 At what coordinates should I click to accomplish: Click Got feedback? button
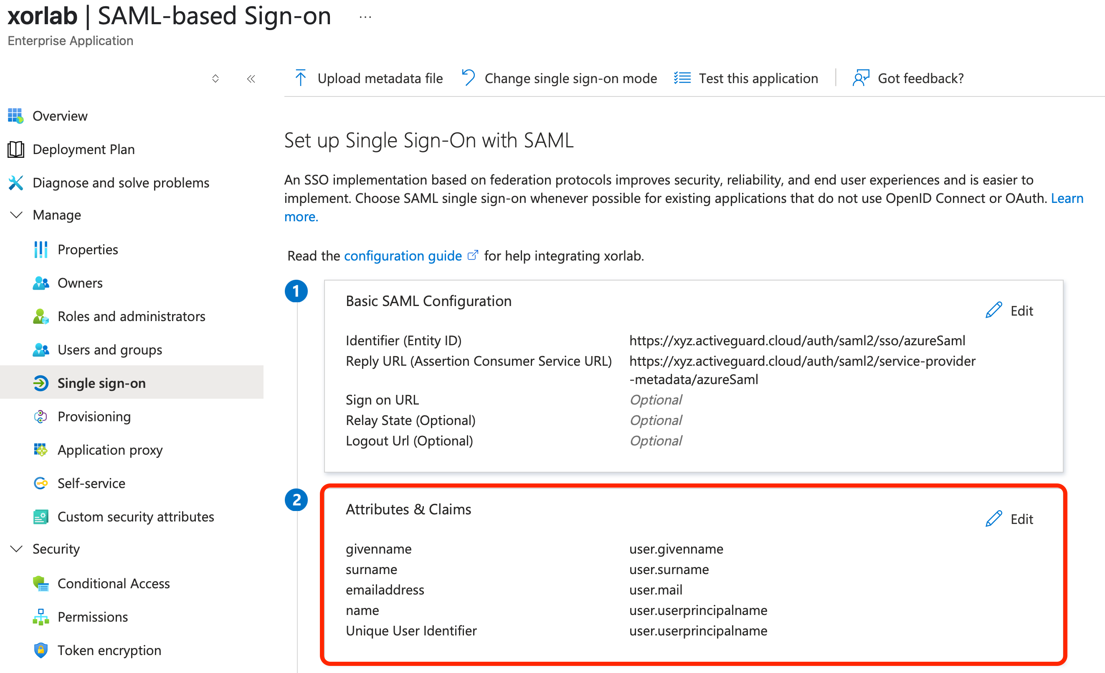point(908,78)
